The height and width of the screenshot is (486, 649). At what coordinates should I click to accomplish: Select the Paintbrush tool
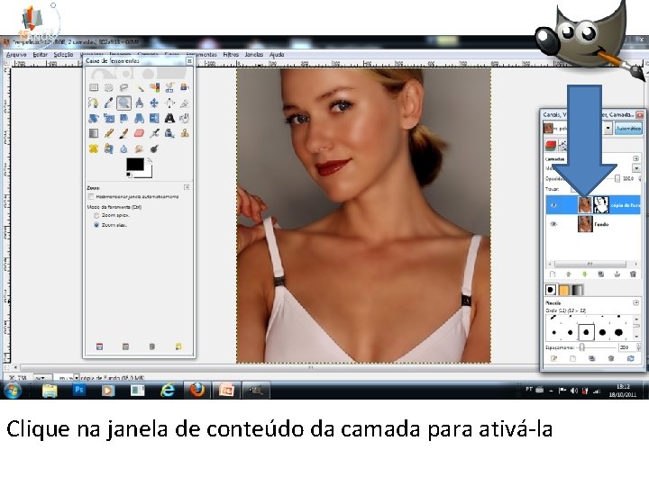(123, 133)
